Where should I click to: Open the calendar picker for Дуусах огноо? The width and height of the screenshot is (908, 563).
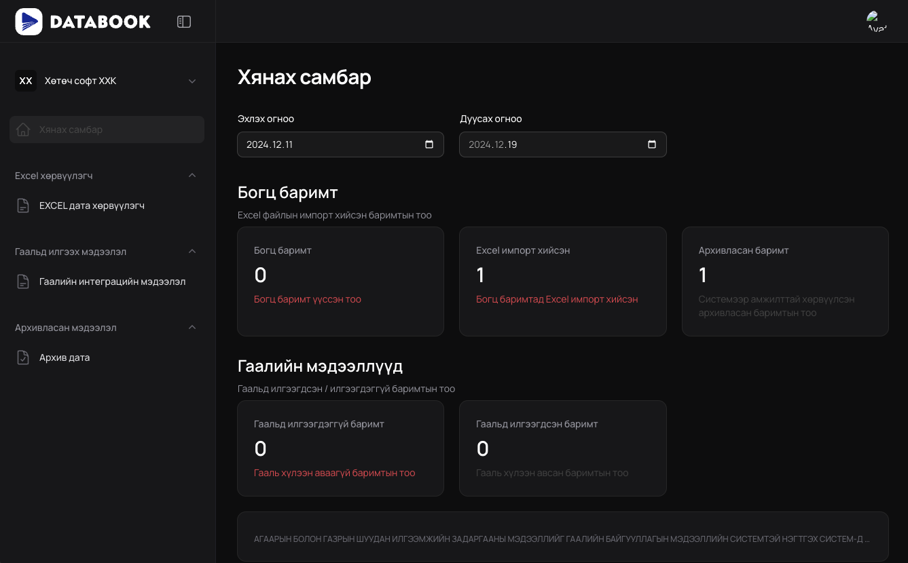coord(652,144)
